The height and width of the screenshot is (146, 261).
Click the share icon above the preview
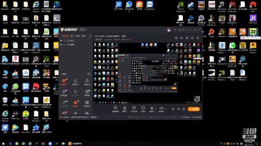pos(198,38)
